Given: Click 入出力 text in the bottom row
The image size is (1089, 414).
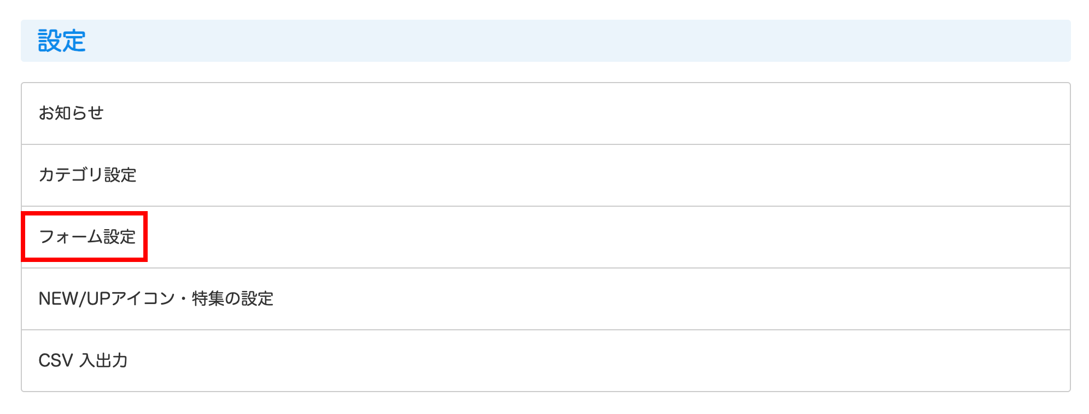Looking at the screenshot, I should click(104, 360).
